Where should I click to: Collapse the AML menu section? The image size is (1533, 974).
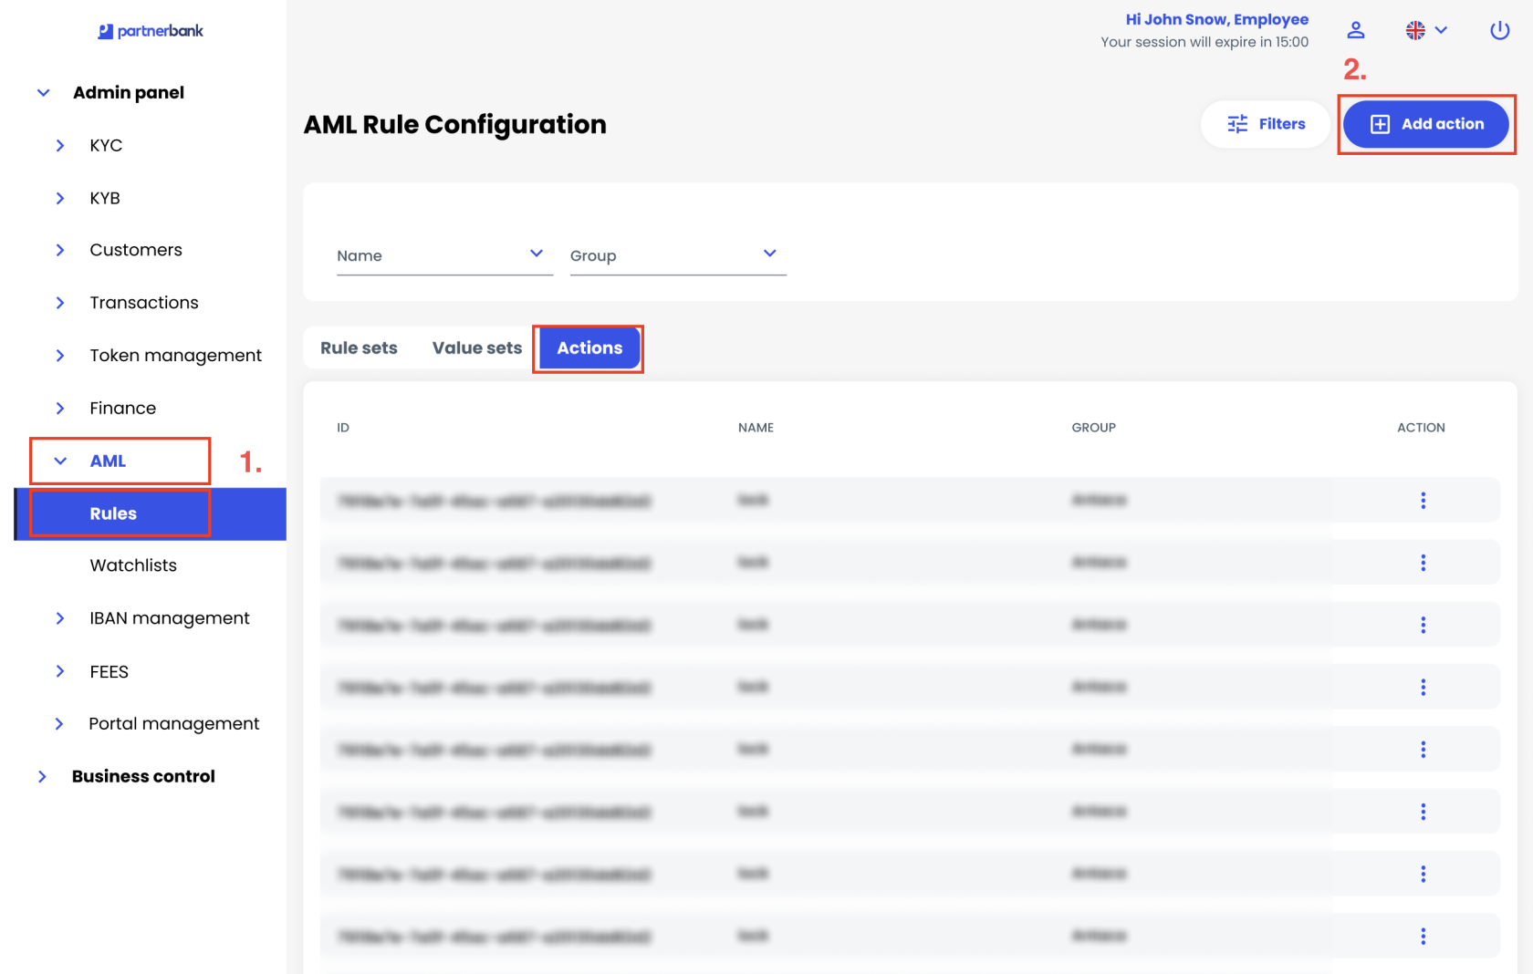click(108, 461)
